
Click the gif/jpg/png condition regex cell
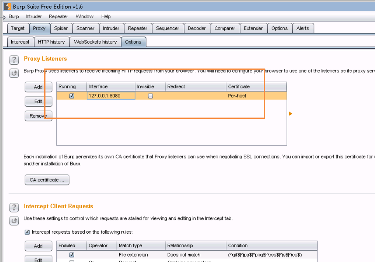pyautogui.click(x=272, y=255)
